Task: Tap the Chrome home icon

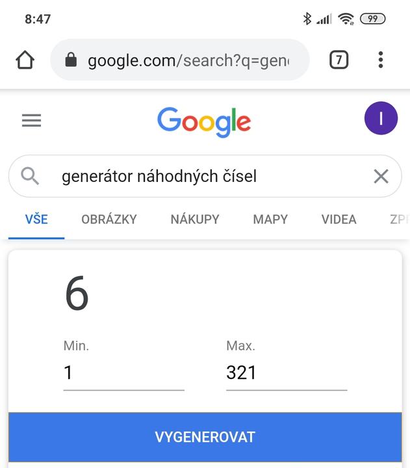Action: 25,60
